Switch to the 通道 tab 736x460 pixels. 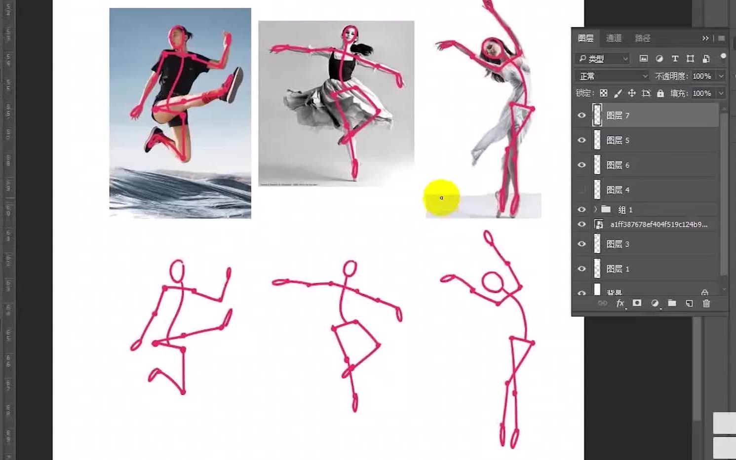coord(614,38)
